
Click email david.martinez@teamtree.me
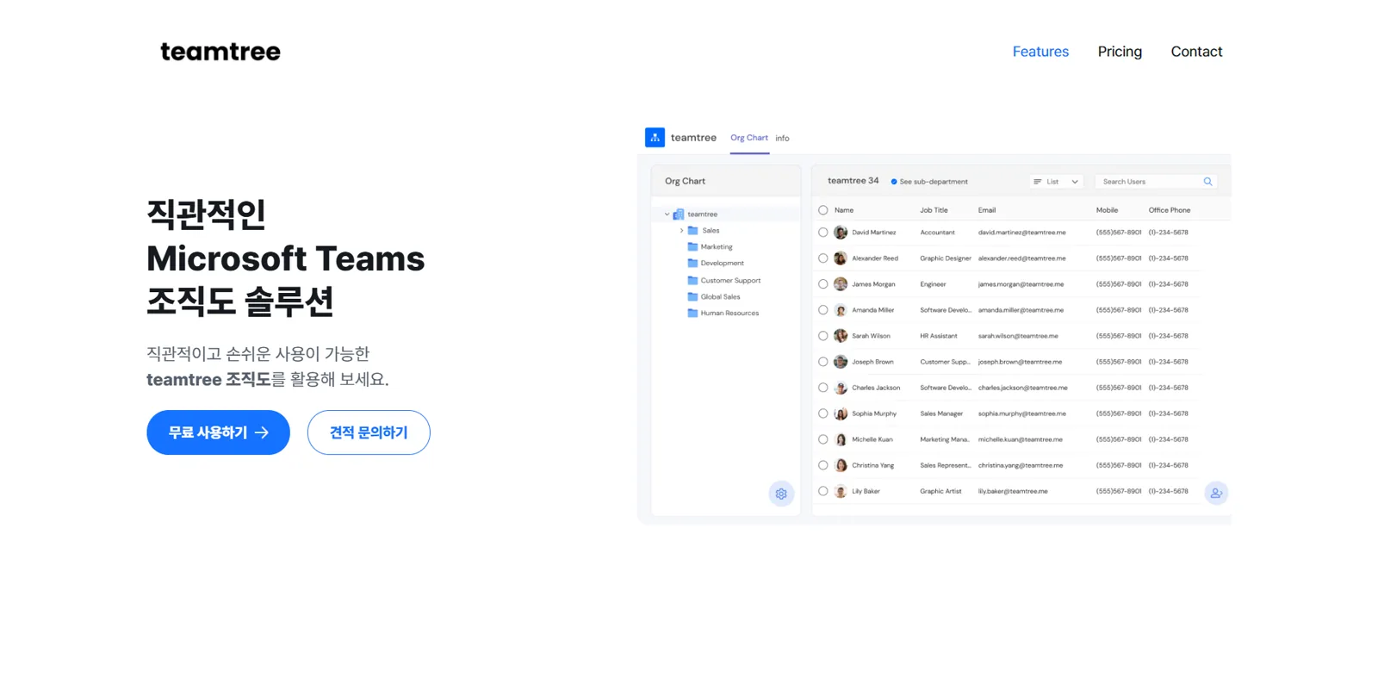click(1021, 233)
